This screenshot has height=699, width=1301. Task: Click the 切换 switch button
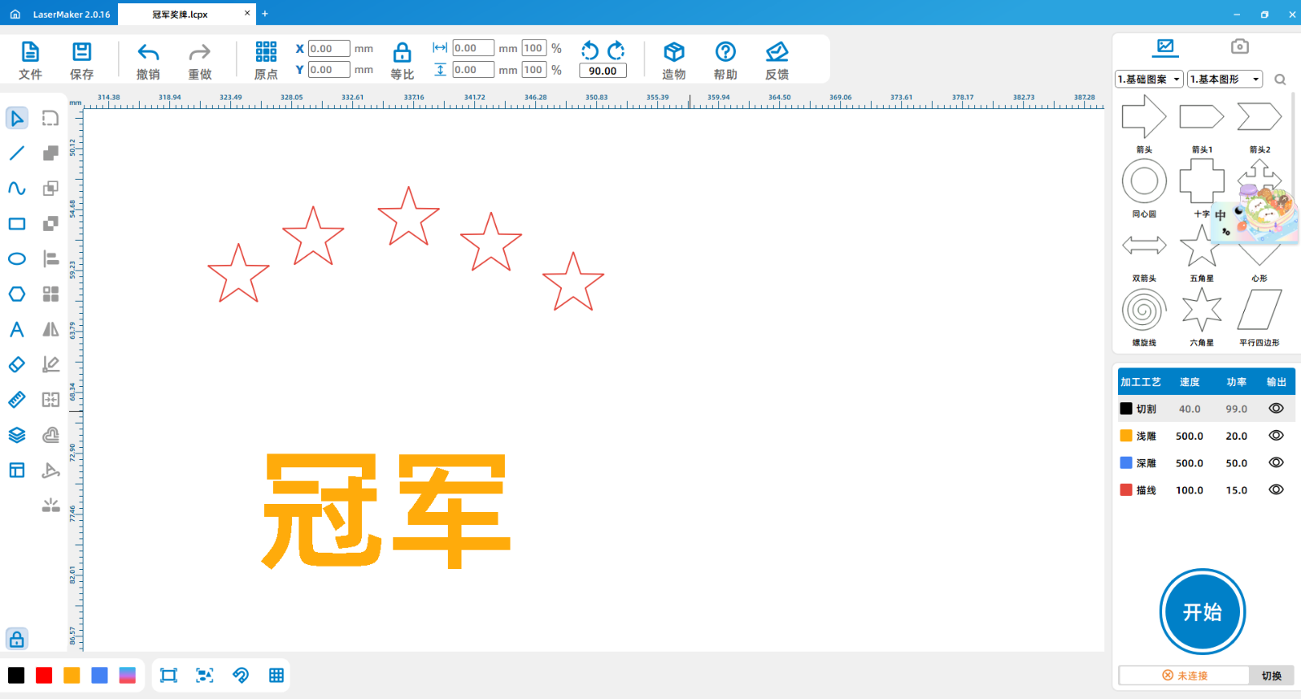(x=1271, y=675)
